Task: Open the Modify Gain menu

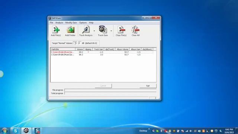Action: click(71, 23)
